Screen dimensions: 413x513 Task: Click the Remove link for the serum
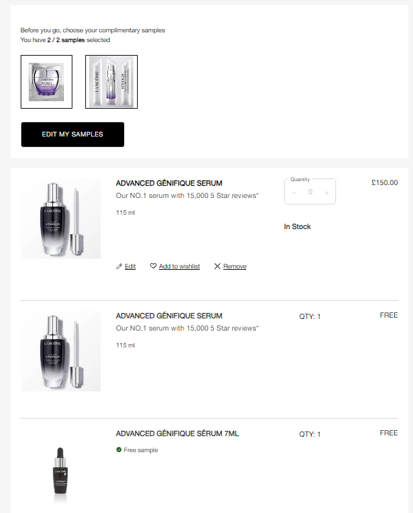[235, 267]
